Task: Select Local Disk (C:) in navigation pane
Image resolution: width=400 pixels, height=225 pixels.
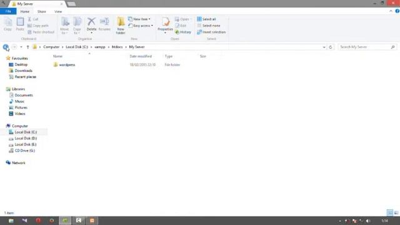Action: 23,132
